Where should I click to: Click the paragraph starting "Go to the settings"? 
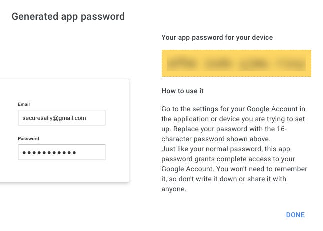point(233,109)
